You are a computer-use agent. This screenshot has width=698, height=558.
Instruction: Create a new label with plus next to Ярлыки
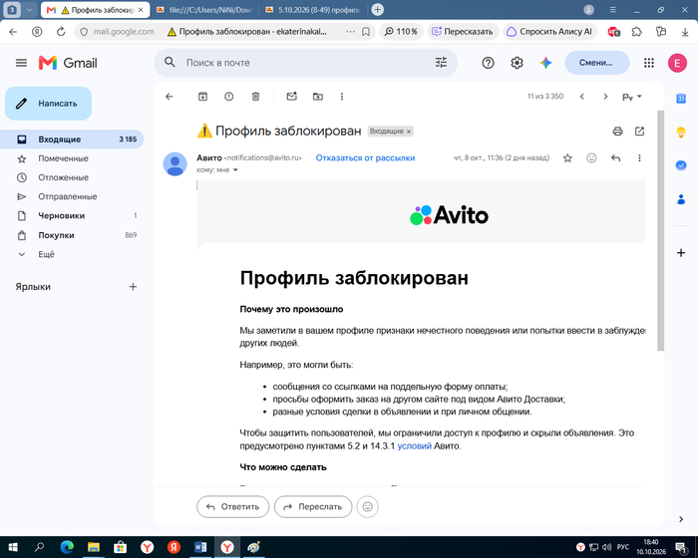tap(133, 287)
